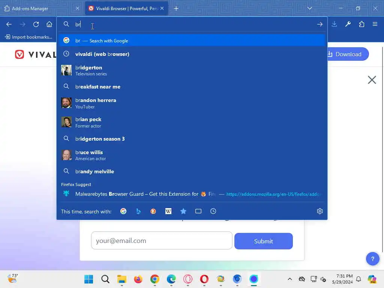
Task: Show hidden system tray icons
Action: coord(290,279)
